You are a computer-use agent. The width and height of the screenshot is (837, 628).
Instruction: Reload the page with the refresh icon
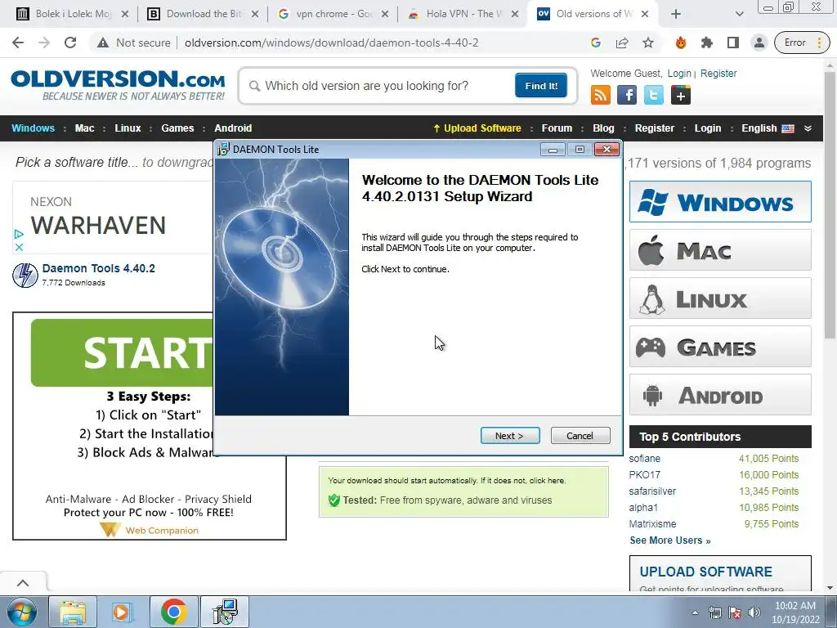[x=70, y=43]
